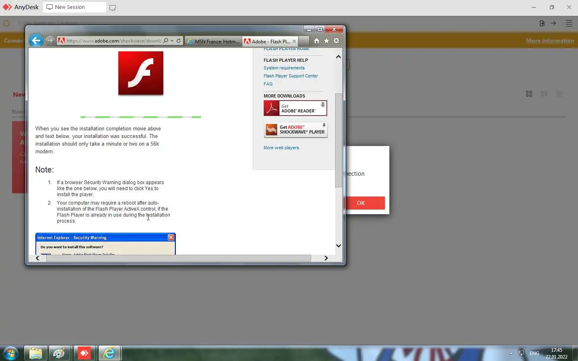Open Internet Explorer Tools gear menu

click(x=336, y=41)
